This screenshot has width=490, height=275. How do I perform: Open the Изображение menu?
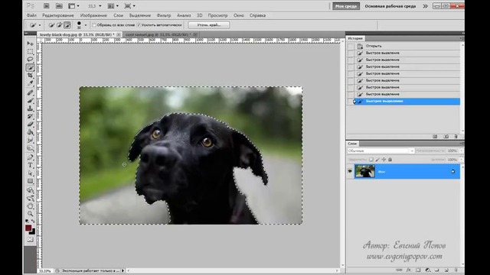(x=93, y=15)
